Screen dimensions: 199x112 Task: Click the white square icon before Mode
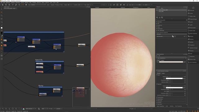(26, 5)
